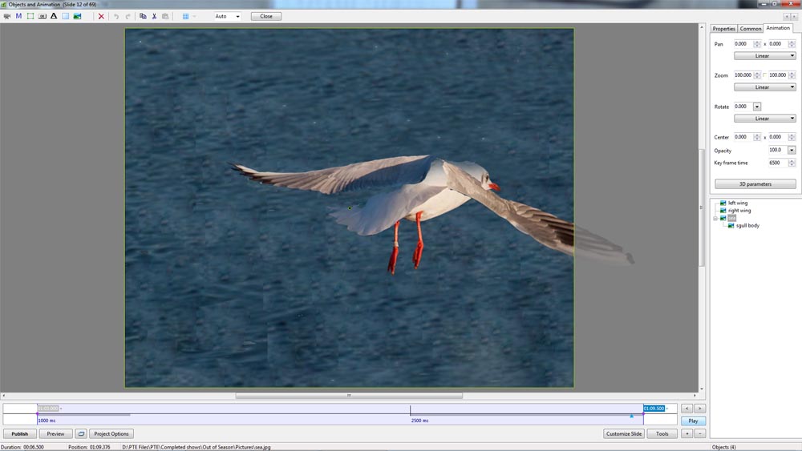Click the 3D parameters button

click(x=755, y=184)
